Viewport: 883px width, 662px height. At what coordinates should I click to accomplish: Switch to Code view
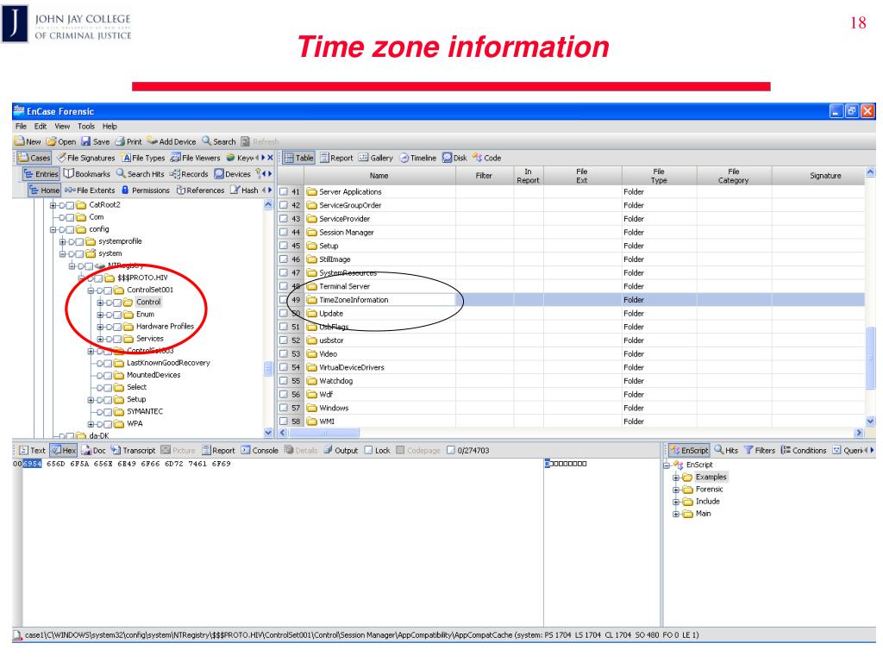click(x=487, y=159)
